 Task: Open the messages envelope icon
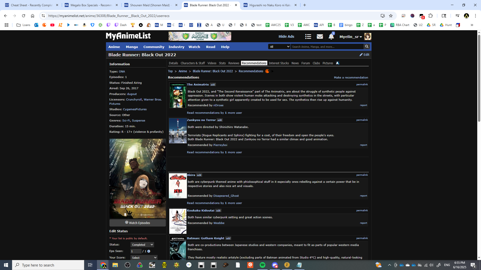tap(320, 37)
